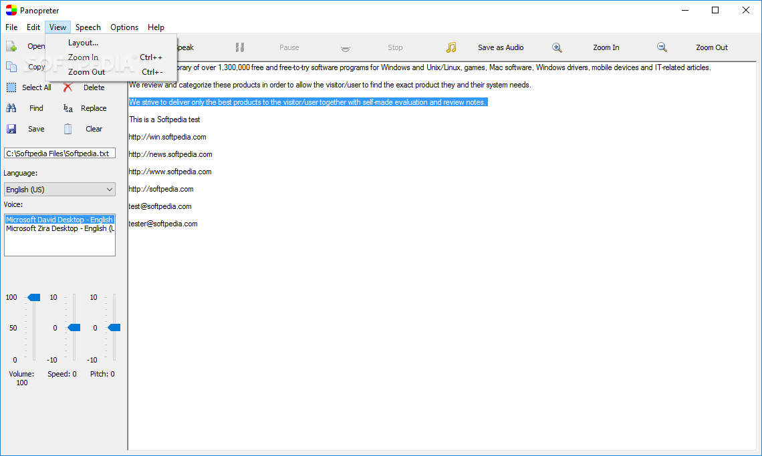Viewport: 762px width, 456px height.
Task: Click the Stop mouth icon
Action: coord(345,48)
